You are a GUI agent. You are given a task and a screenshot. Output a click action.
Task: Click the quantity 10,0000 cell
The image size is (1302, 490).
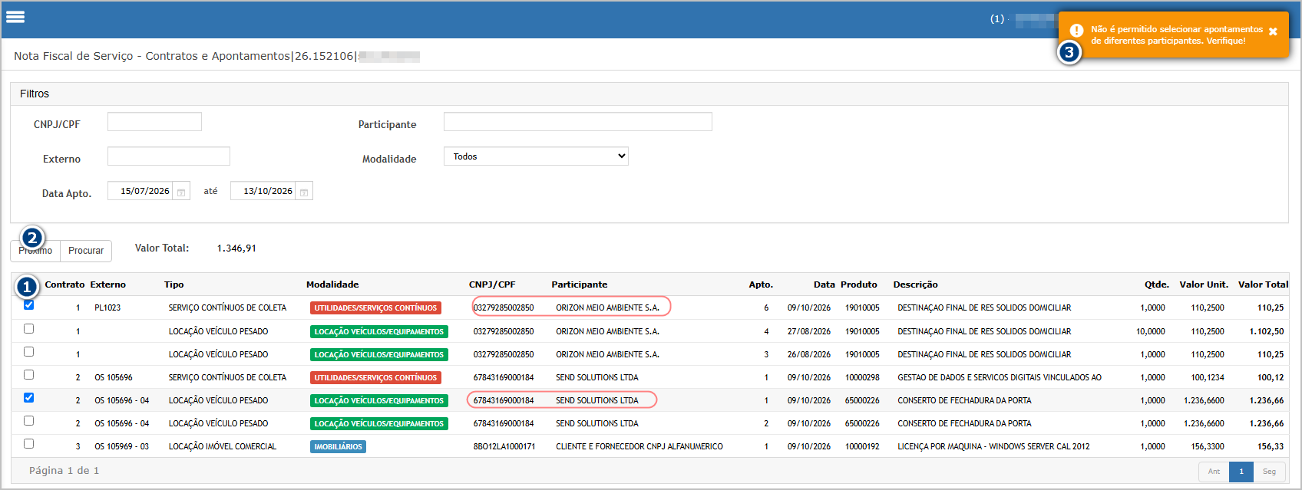coord(1151,331)
